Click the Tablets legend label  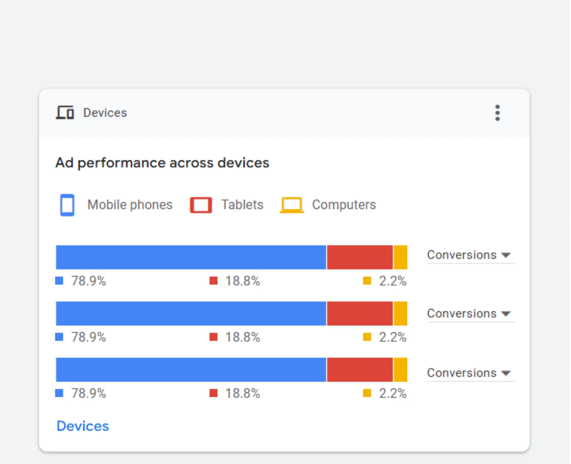pyautogui.click(x=242, y=205)
